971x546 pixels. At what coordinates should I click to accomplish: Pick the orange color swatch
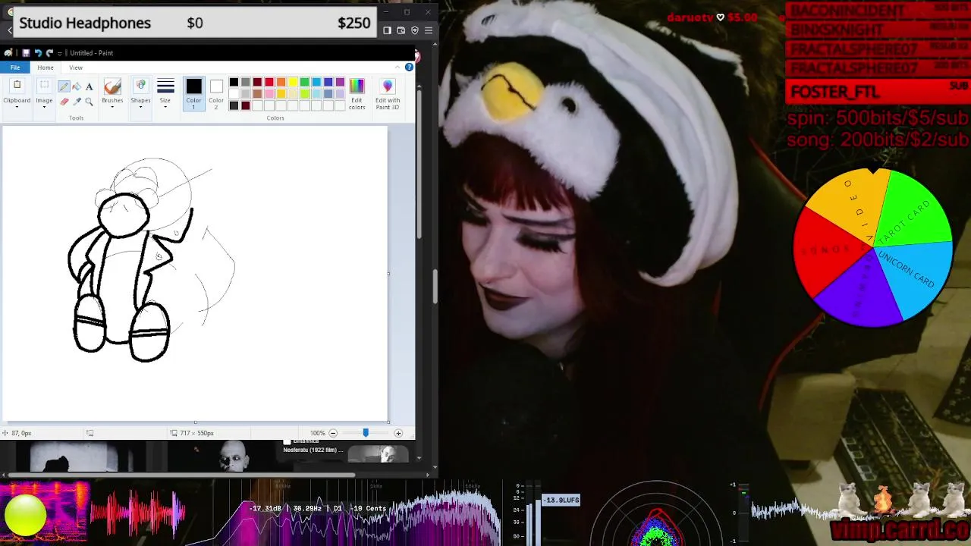281,82
